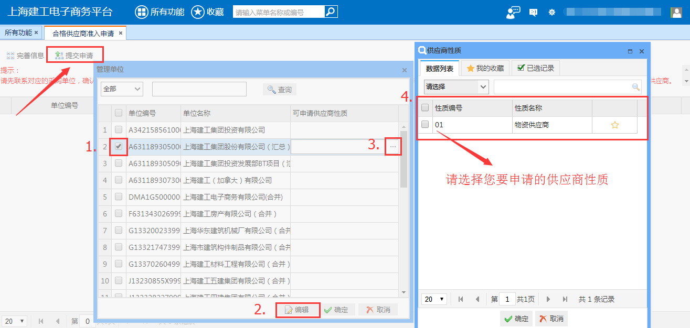Click the 上海建工五建集团有限公司 row
Viewport: 690px width, 328px height.
pyautogui.click(x=249, y=280)
